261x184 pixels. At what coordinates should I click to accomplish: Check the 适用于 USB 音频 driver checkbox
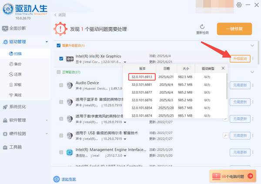click(x=61, y=136)
